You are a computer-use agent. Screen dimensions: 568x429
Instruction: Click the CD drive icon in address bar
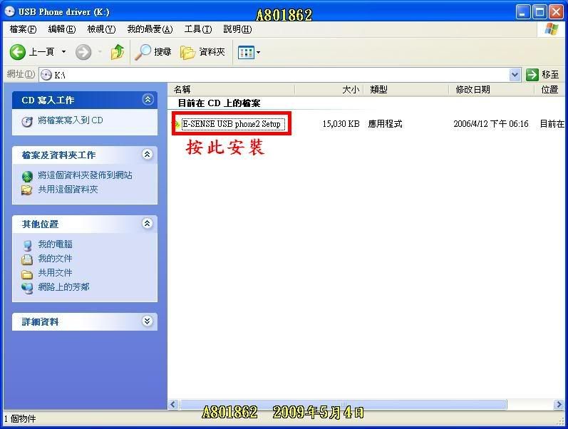point(46,75)
